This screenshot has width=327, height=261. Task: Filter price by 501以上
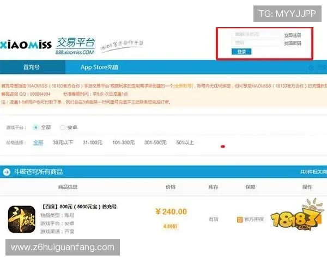click(x=185, y=142)
